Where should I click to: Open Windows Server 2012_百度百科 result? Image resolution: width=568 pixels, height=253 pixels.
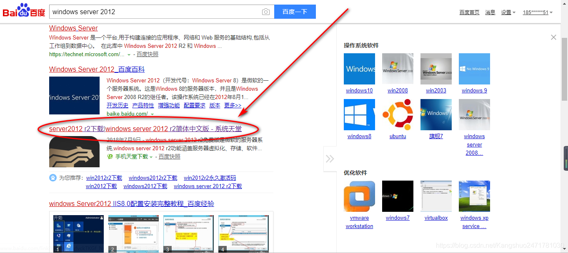97,69
